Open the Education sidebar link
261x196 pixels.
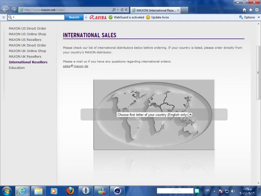click(17, 68)
